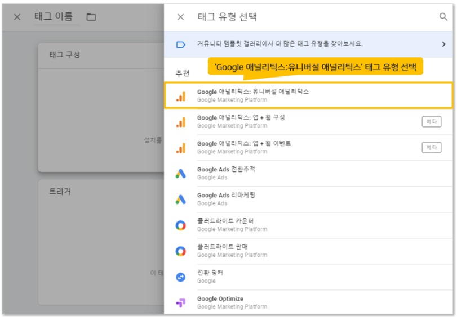Click the Google Optimize purple icon
The image size is (457, 317).
181,303
